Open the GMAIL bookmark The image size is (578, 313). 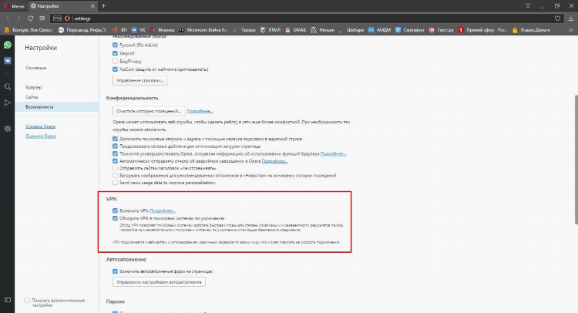pos(296,30)
